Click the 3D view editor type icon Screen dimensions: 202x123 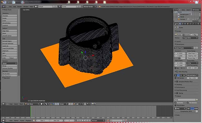click(4, 104)
